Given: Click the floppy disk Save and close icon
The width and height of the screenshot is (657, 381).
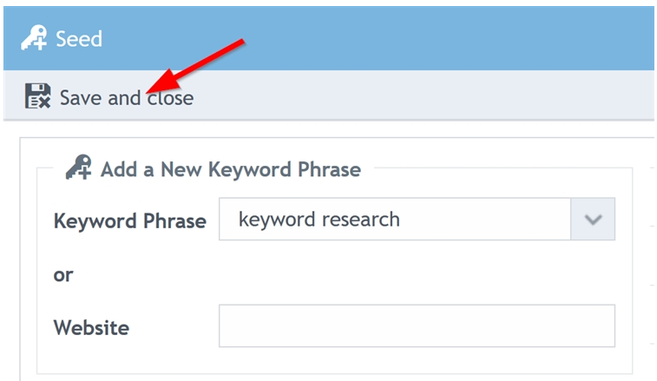Looking at the screenshot, I should click(37, 96).
